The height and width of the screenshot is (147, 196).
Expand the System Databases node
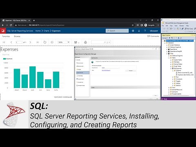(x=167, y=45)
